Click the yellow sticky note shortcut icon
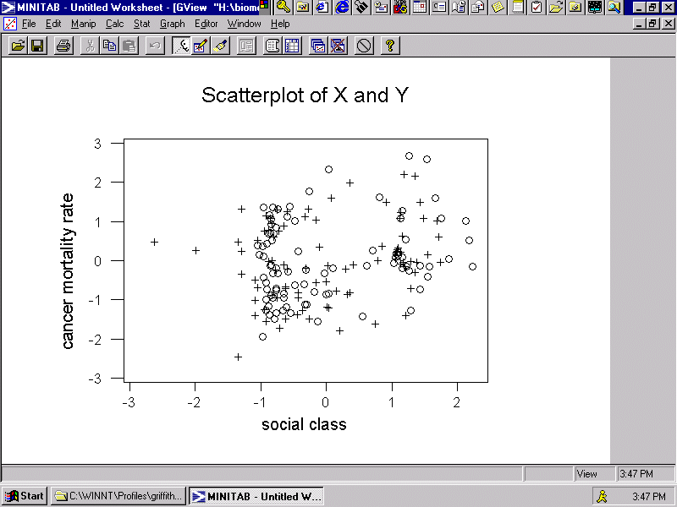 point(498,7)
